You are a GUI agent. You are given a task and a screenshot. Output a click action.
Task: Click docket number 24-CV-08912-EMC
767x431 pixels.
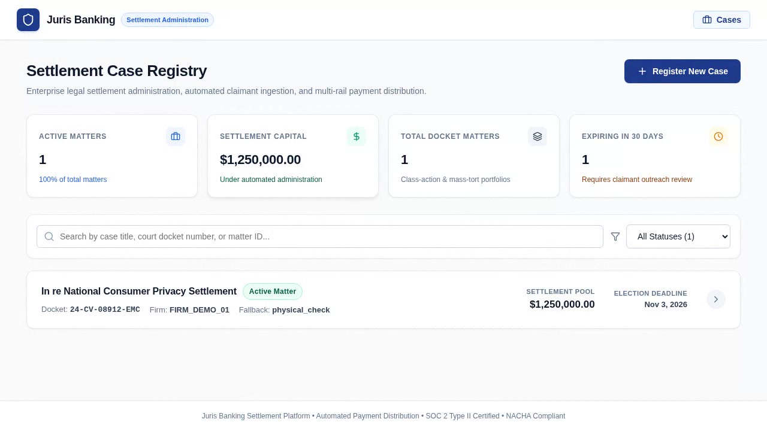[x=105, y=309]
